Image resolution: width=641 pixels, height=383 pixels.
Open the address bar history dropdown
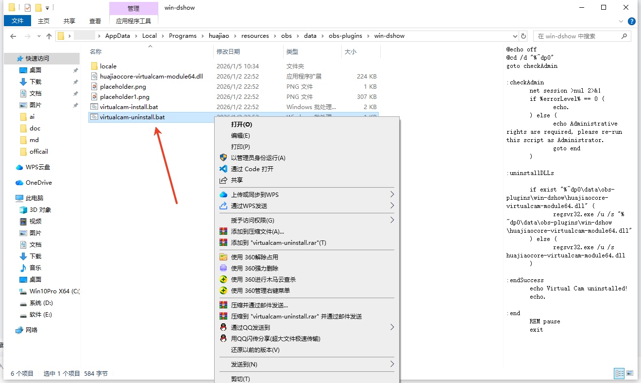coord(514,35)
